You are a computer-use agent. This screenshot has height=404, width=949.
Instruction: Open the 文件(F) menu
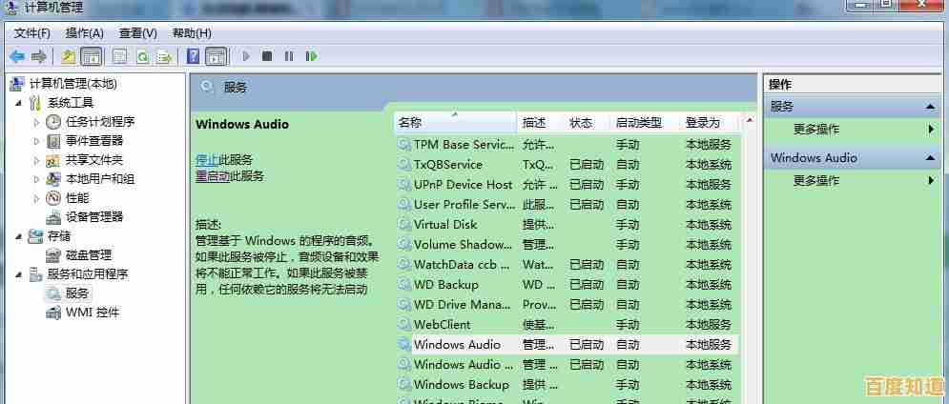[32, 32]
